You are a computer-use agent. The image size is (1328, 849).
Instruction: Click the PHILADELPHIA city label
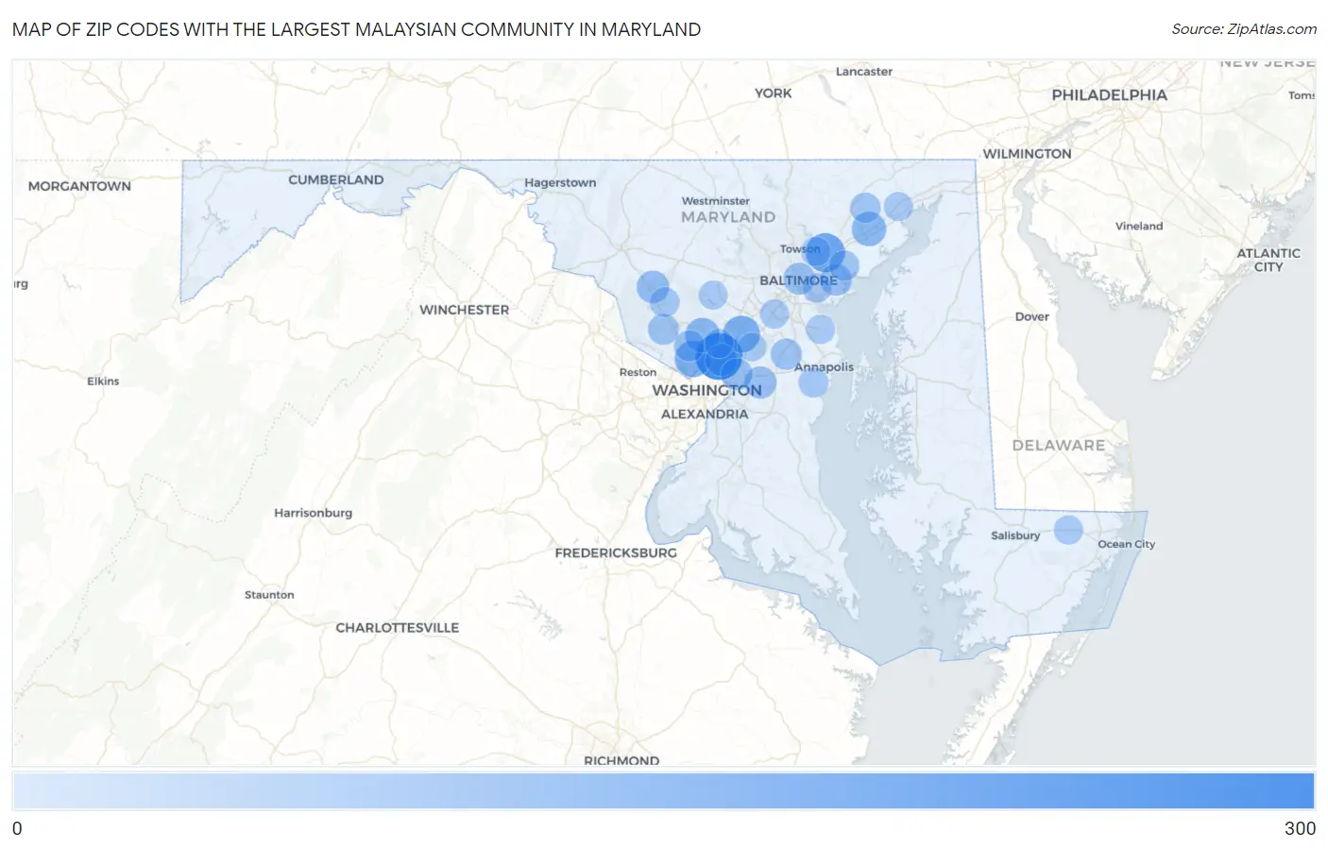[x=1109, y=94]
